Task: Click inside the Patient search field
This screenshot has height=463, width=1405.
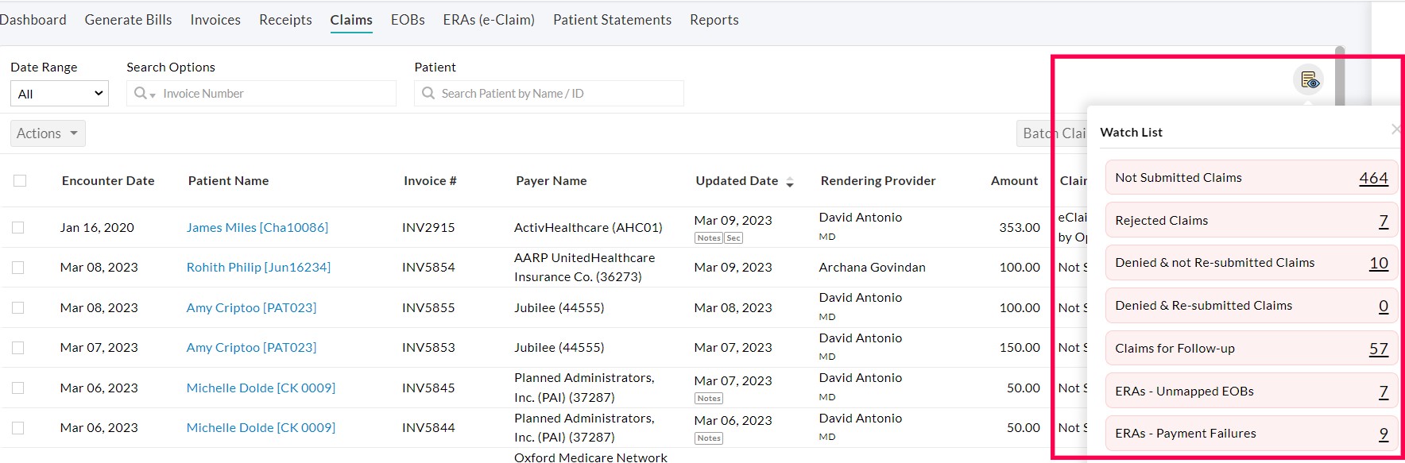Action: point(548,93)
